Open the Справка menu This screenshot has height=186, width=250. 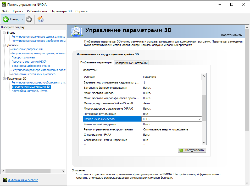click(x=81, y=11)
